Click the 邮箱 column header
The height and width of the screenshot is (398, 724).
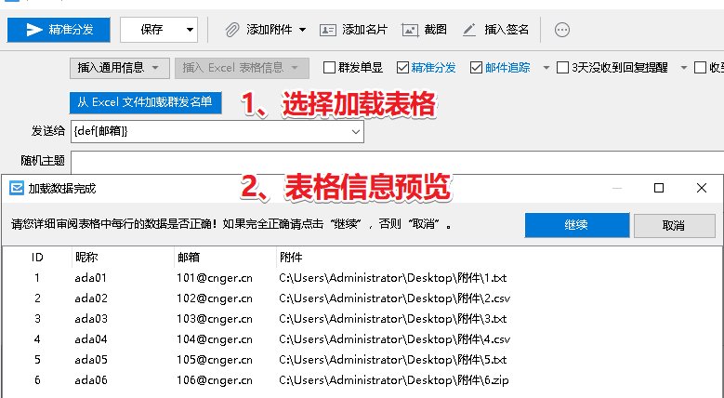pyautogui.click(x=225, y=258)
